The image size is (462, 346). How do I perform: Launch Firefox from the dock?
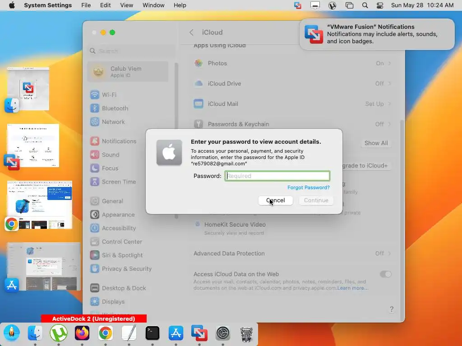tap(82, 333)
